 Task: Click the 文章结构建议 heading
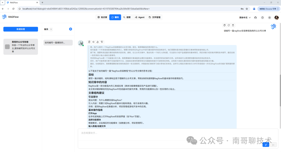(x=96, y=93)
